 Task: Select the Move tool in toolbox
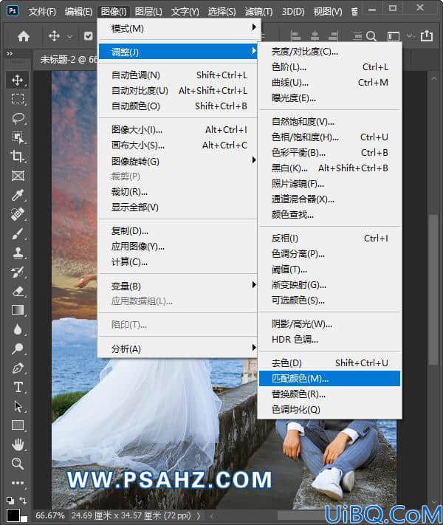[18, 80]
